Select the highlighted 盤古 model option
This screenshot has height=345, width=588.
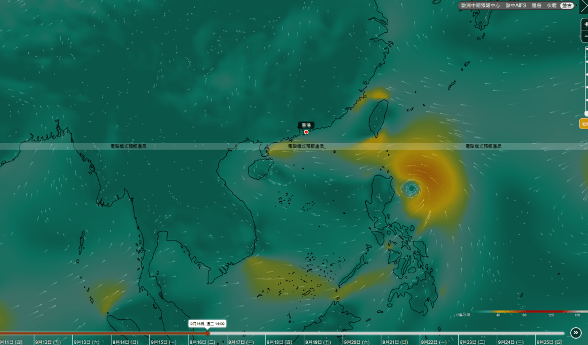(x=567, y=5)
